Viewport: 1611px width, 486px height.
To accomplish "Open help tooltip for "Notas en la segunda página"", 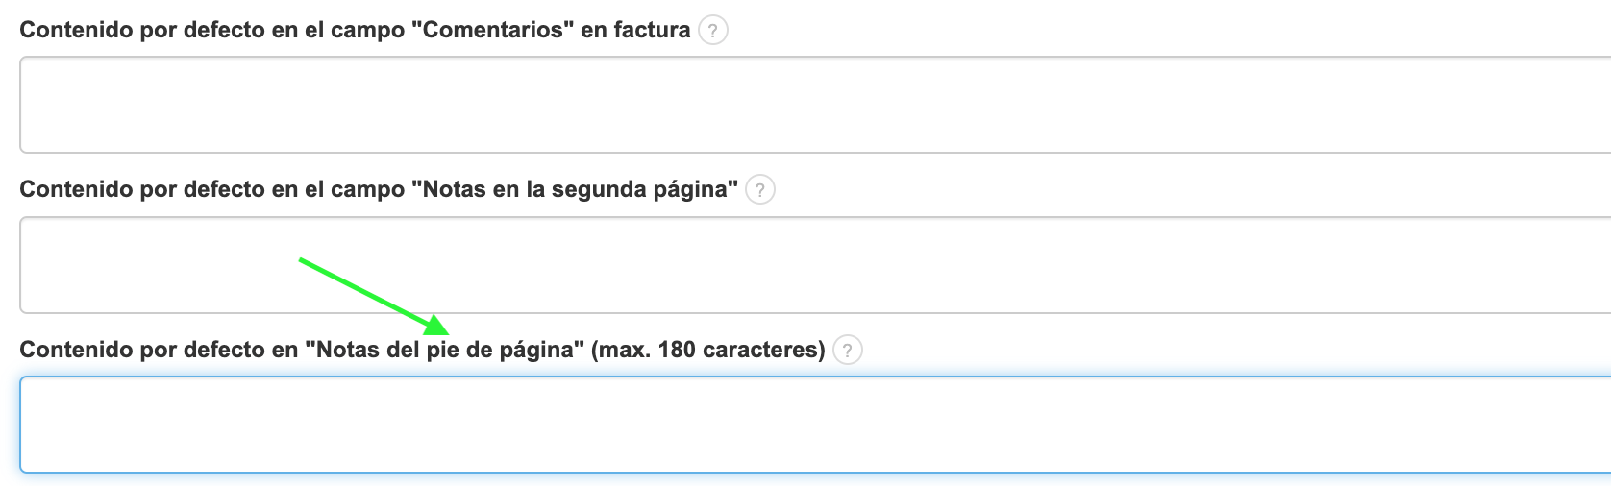I will [x=760, y=190].
